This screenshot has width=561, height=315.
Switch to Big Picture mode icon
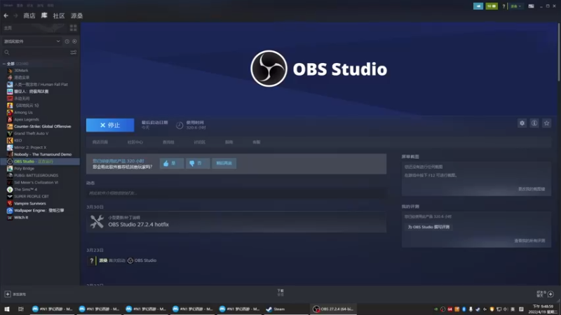click(x=532, y=6)
